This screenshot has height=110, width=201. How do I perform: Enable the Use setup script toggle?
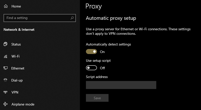(x=91, y=68)
